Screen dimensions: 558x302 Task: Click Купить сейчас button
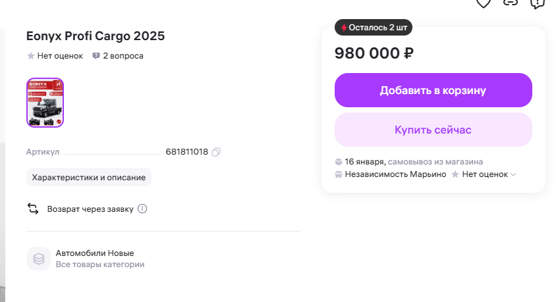[x=433, y=130]
